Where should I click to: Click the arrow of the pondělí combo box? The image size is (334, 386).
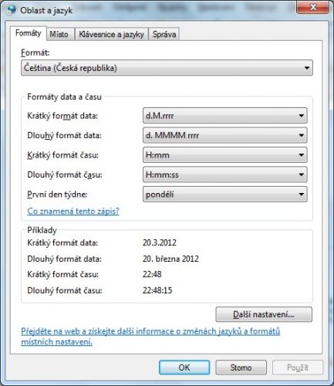(302, 195)
